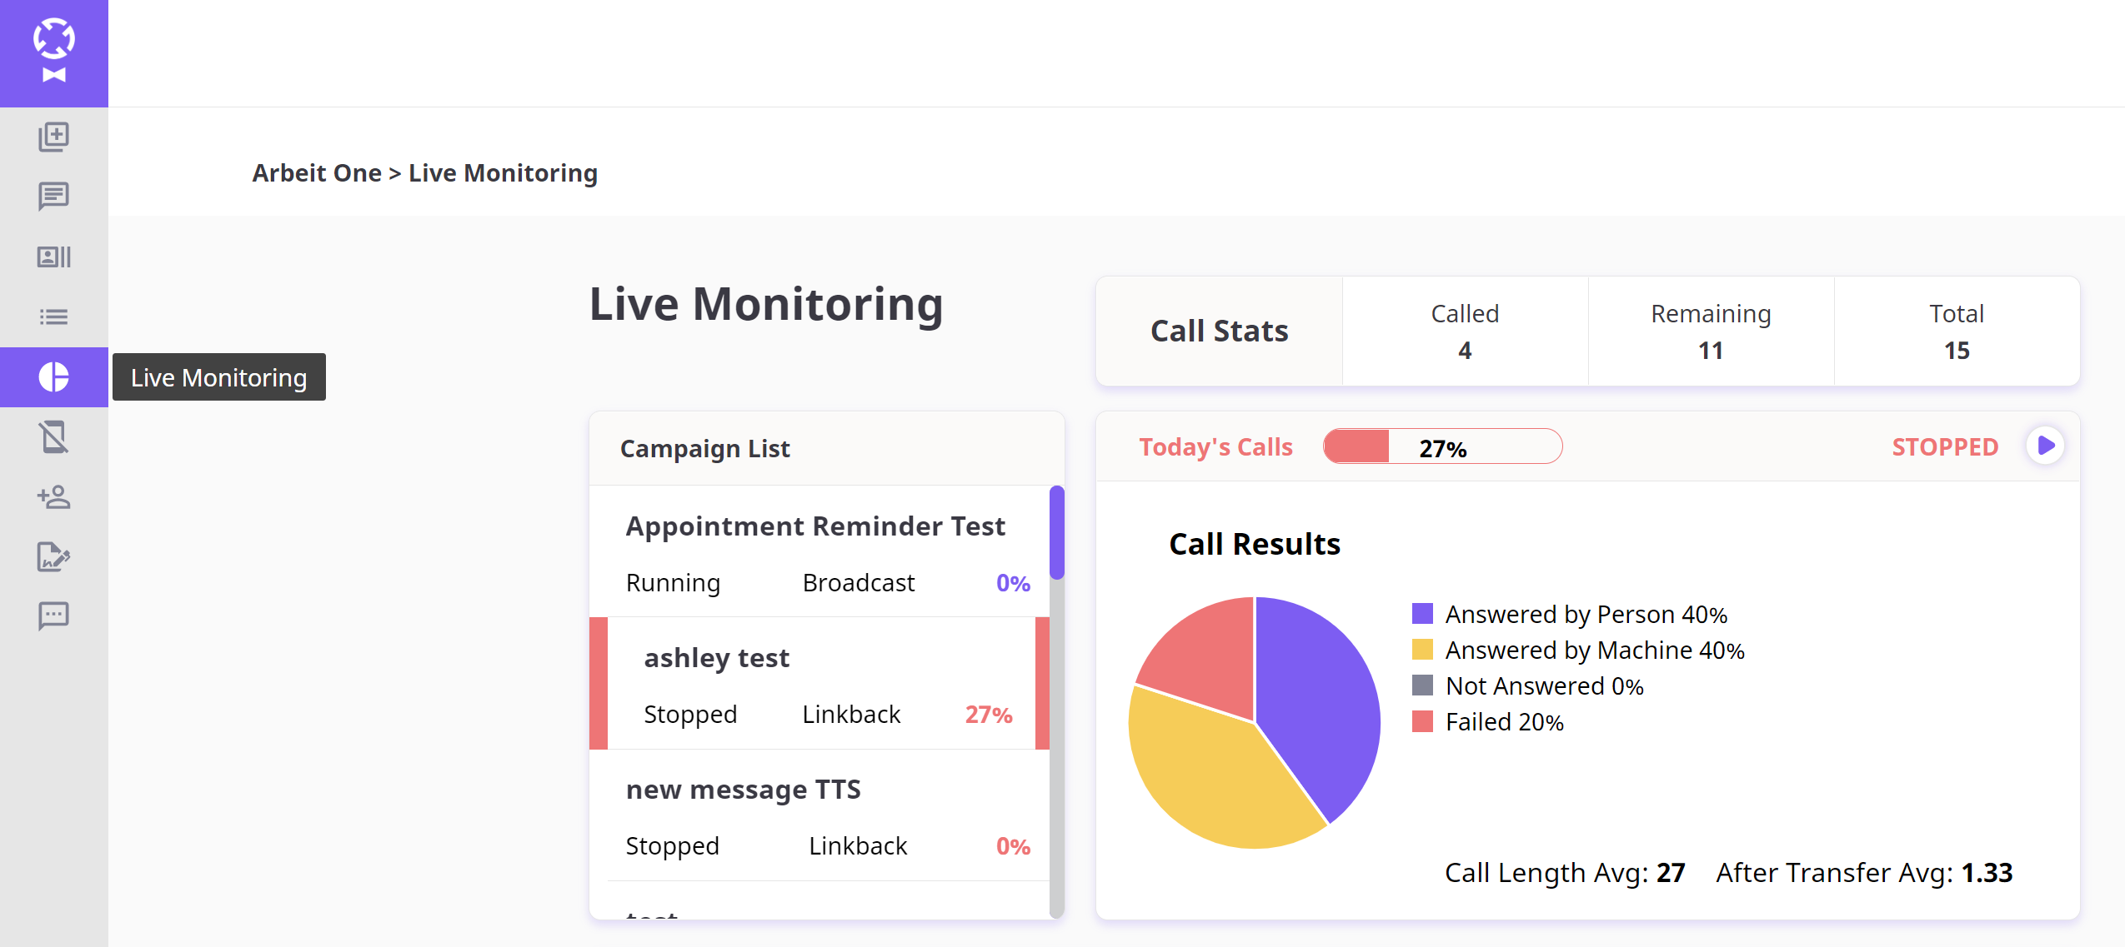Open the add campaign sidebar icon
Screen dimensions: 2125x947
coord(54,137)
